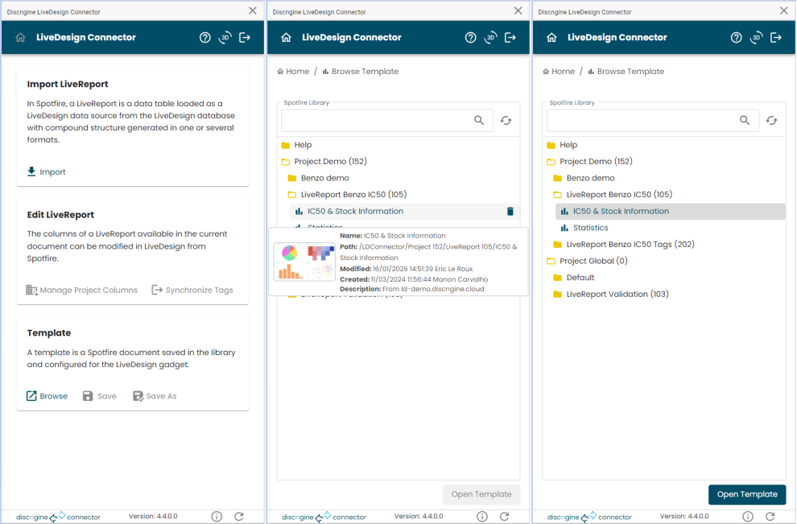This screenshot has height=524, width=797.
Task: Click info icon in middle panel footer
Action: pos(482,517)
